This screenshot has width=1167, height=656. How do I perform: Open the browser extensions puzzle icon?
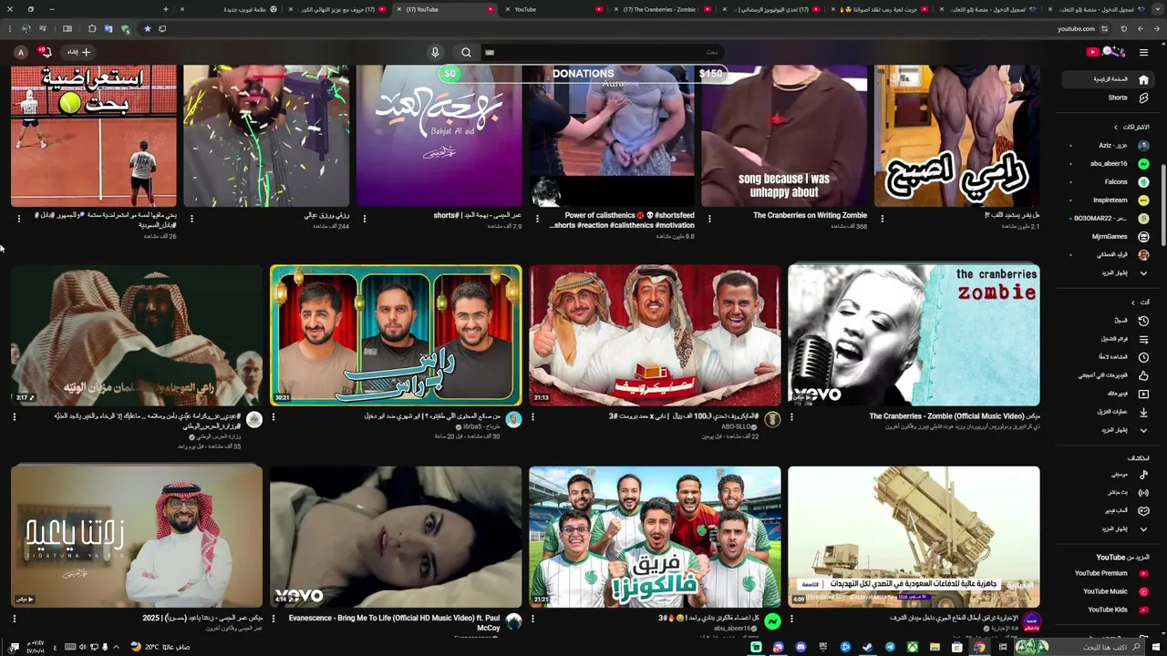point(91,28)
